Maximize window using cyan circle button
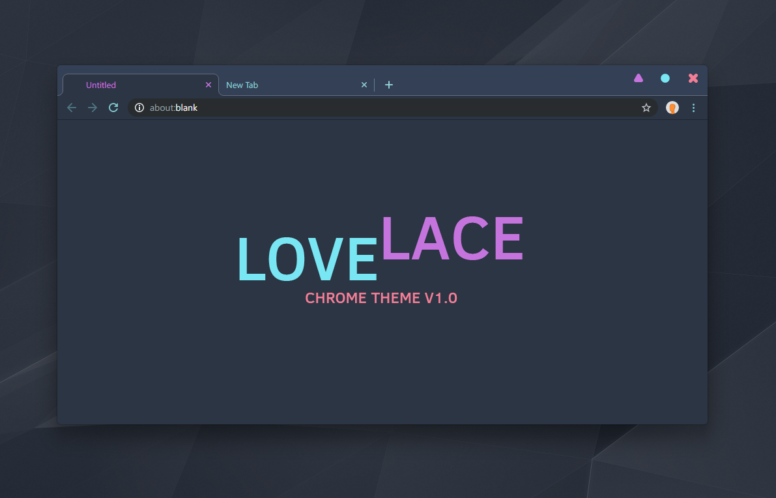The image size is (776, 498). click(x=665, y=78)
